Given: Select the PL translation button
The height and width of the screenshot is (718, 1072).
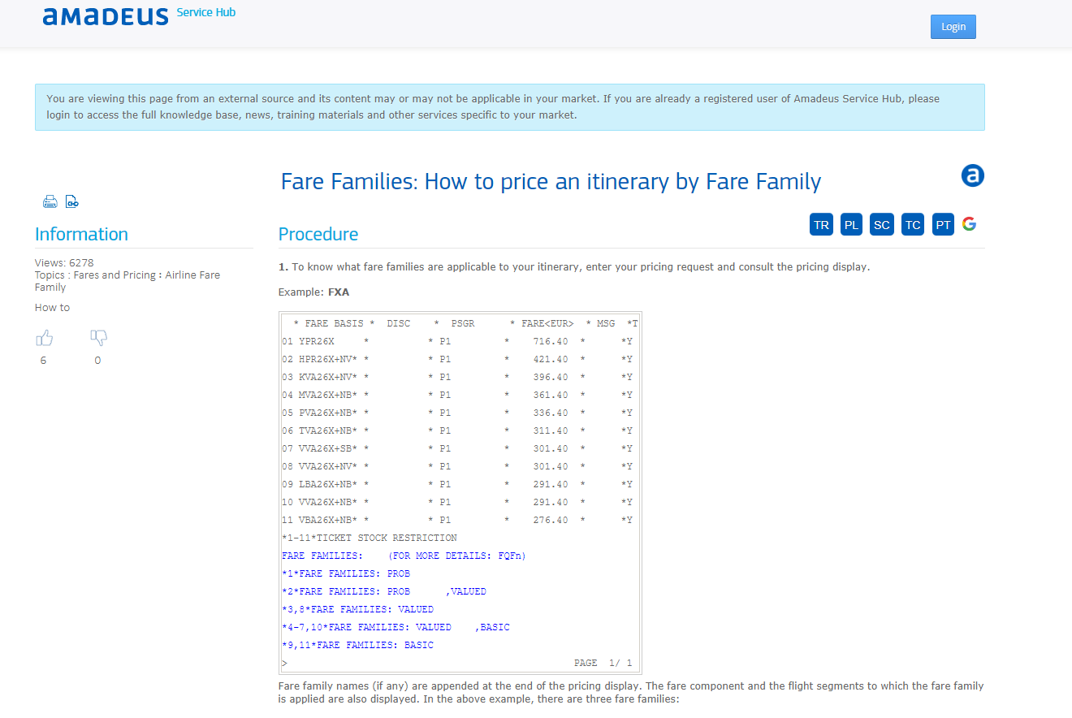Looking at the screenshot, I should click(851, 225).
